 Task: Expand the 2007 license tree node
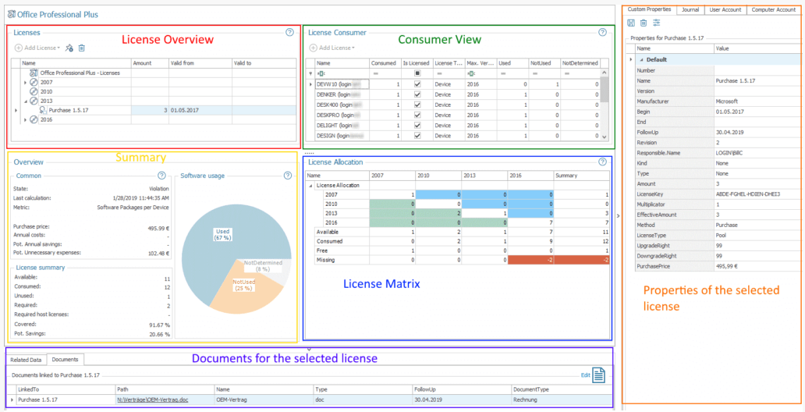click(25, 82)
